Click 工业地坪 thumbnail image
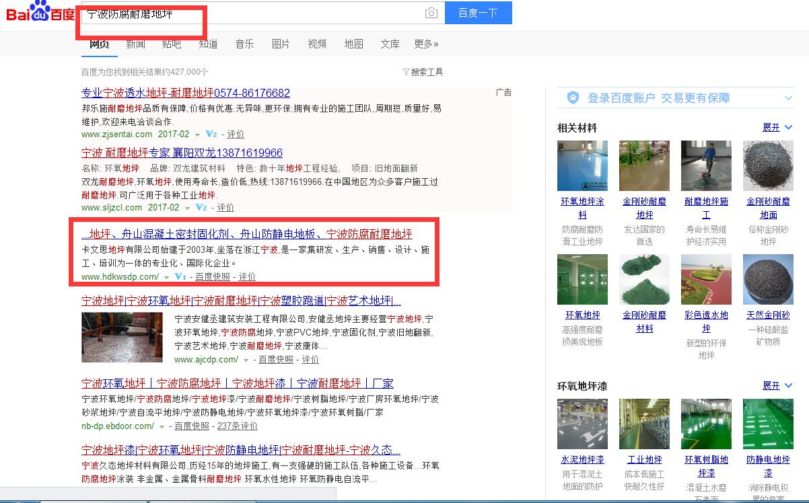809x503 pixels. 644,424
